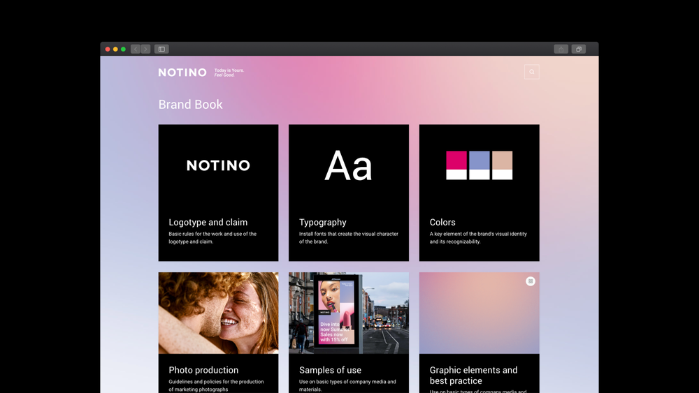Open the Samples of use card title
Image resolution: width=699 pixels, height=393 pixels.
pyautogui.click(x=330, y=370)
